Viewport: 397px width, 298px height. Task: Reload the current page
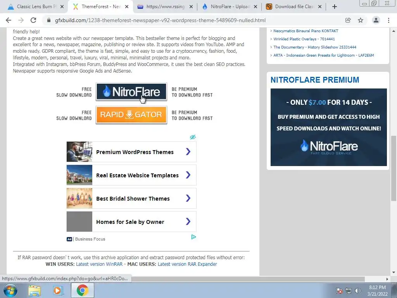point(33,20)
